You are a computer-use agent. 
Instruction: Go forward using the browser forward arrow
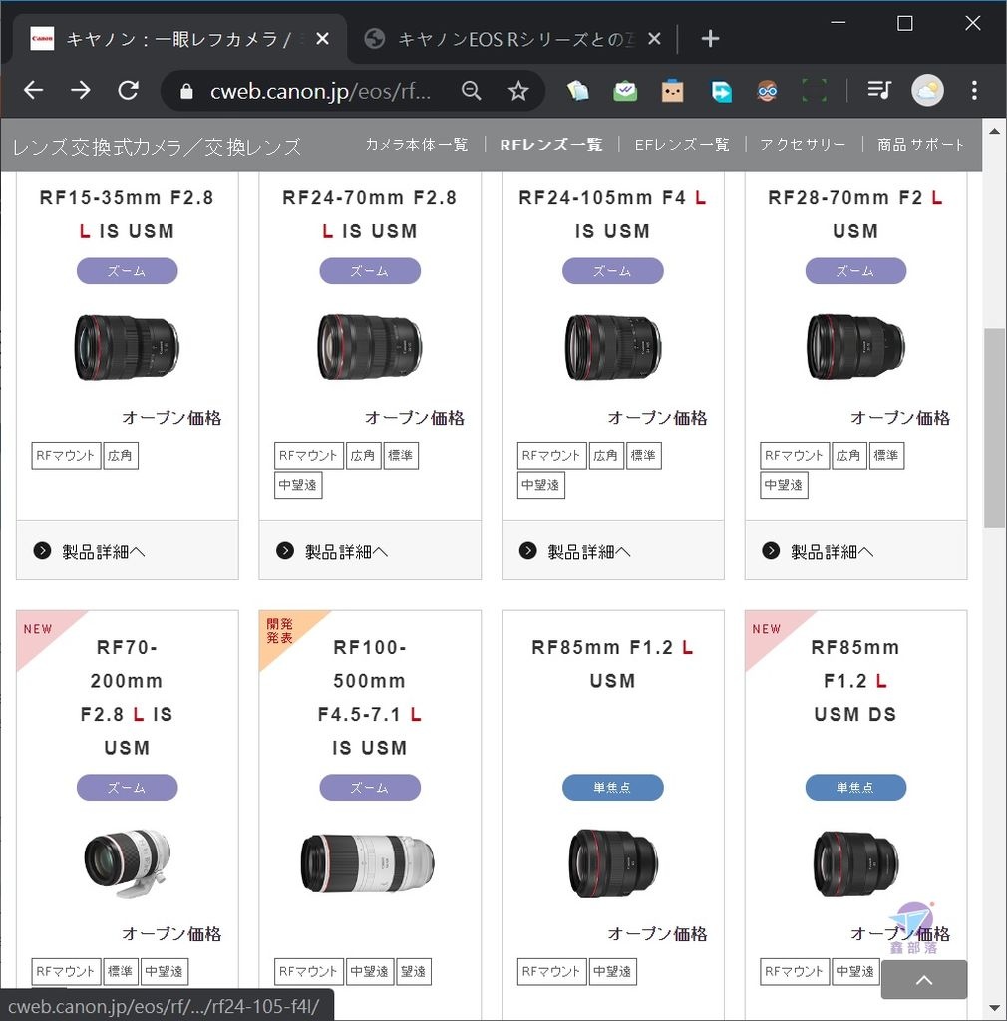[x=80, y=90]
